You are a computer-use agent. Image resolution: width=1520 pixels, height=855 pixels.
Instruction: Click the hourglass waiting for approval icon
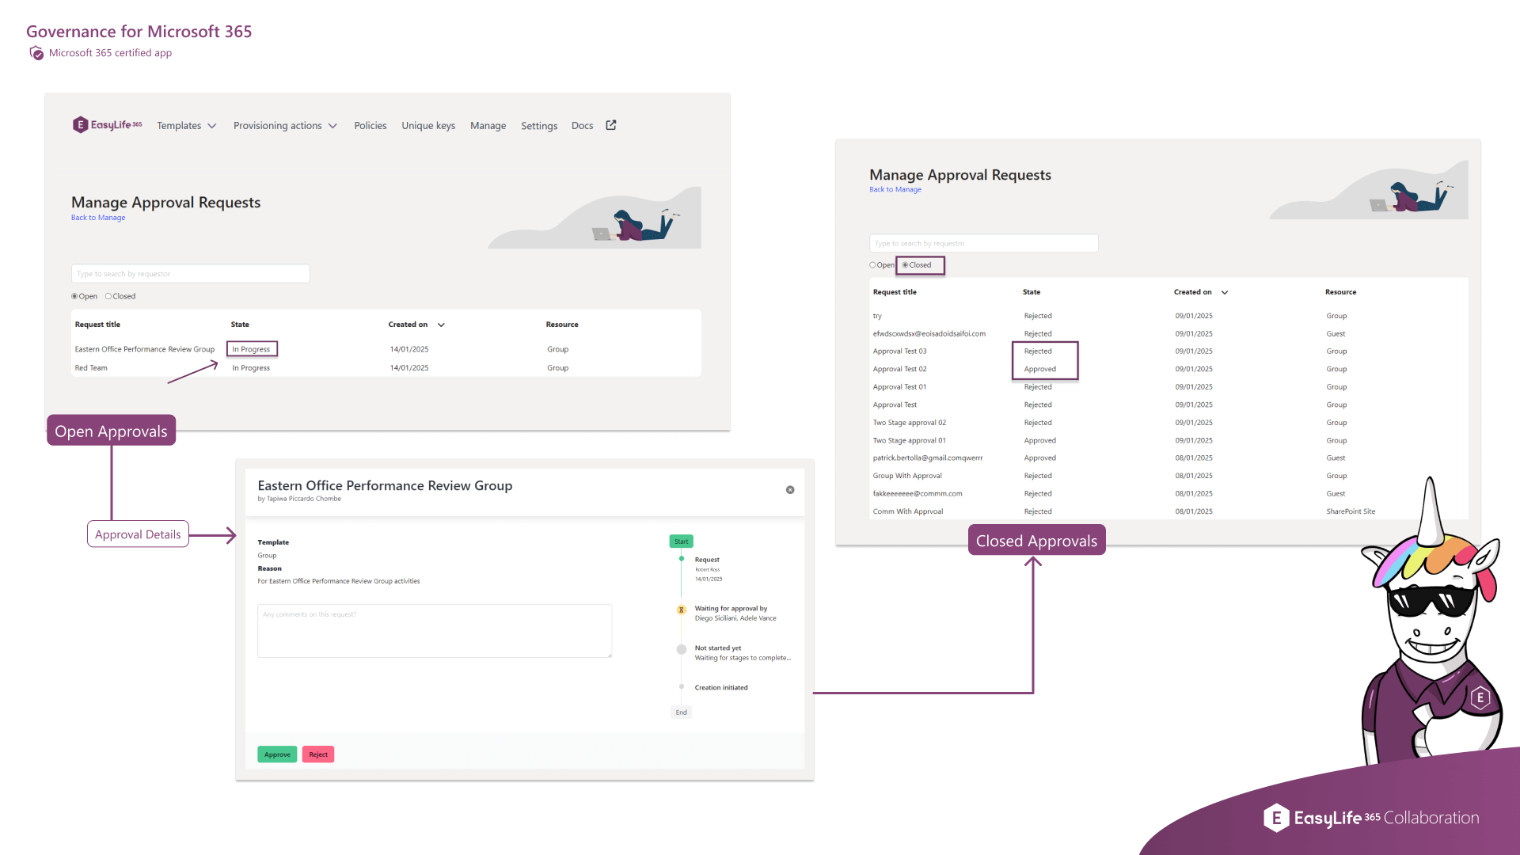tap(681, 610)
